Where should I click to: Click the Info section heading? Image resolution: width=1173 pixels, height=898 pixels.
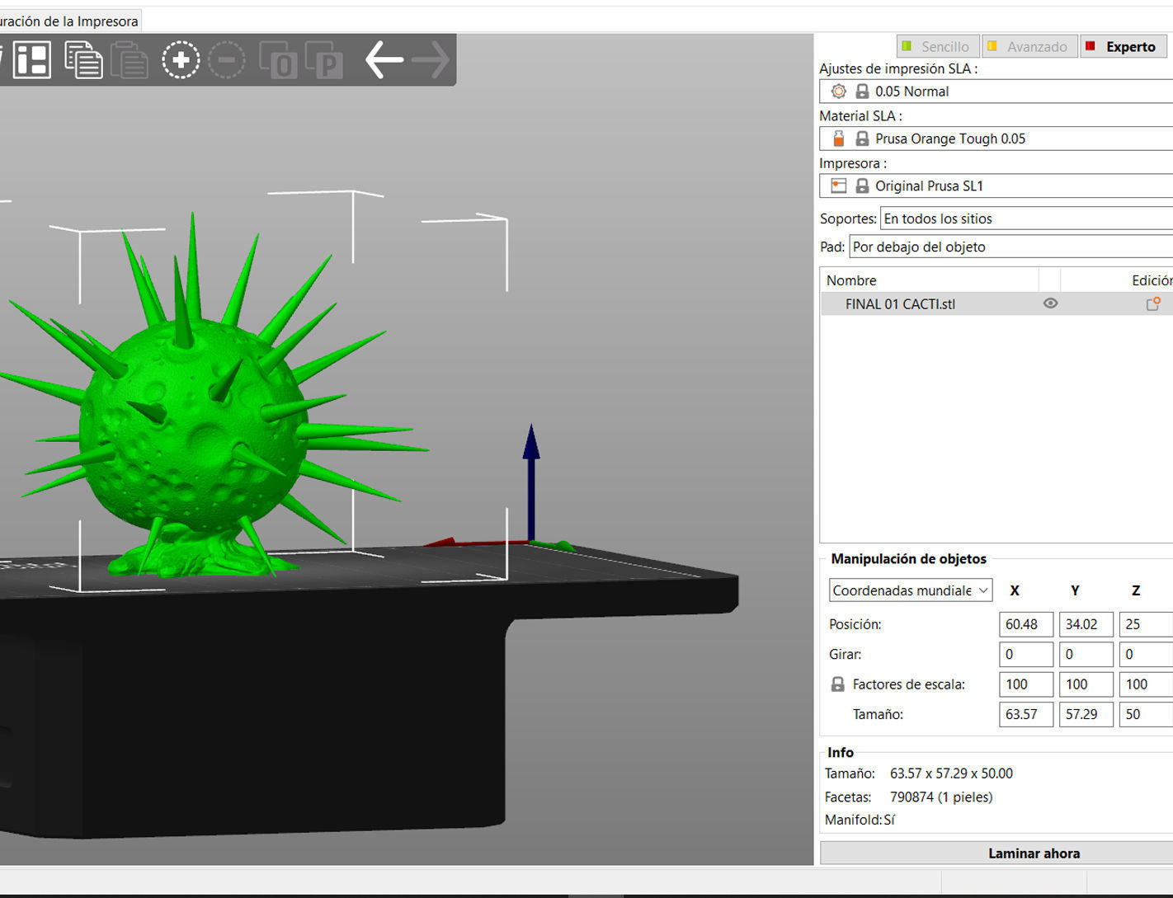pyautogui.click(x=841, y=752)
